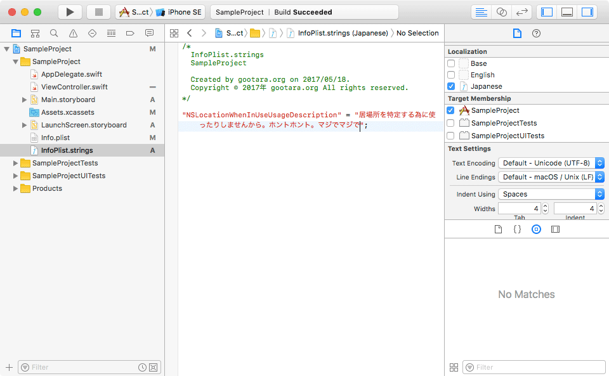609x376 pixels.
Task: Open the Symbol navigator
Action: 35,34
